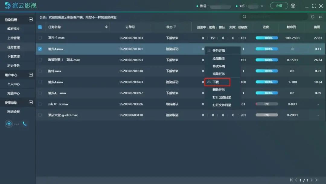Image resolution: width=326 pixels, height=184 pixels.
Task: Click the refresh icon beside search
Action: click(x=313, y=17)
